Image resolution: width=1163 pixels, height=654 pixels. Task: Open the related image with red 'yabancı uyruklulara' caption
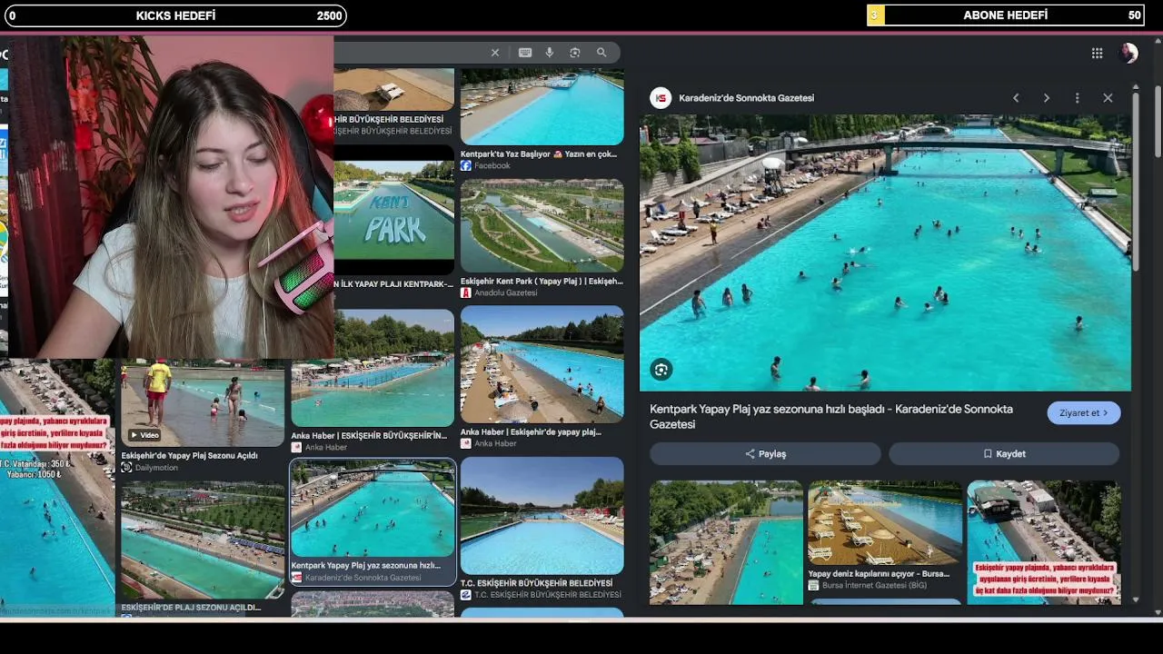pyautogui.click(x=1044, y=542)
